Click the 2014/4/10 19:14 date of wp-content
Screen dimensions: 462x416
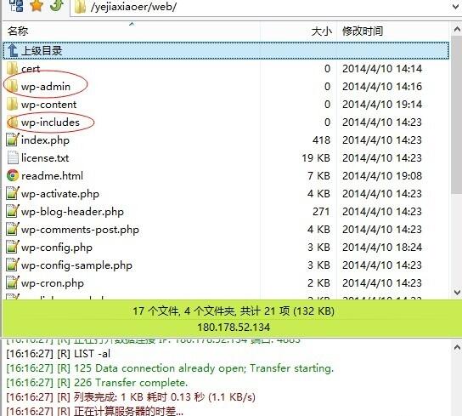382,105
